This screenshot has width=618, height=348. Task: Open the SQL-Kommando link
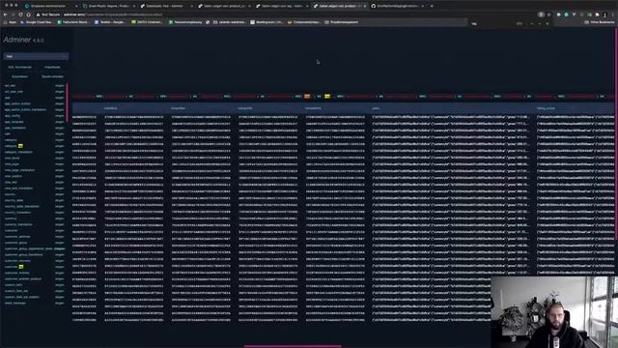click(x=19, y=67)
